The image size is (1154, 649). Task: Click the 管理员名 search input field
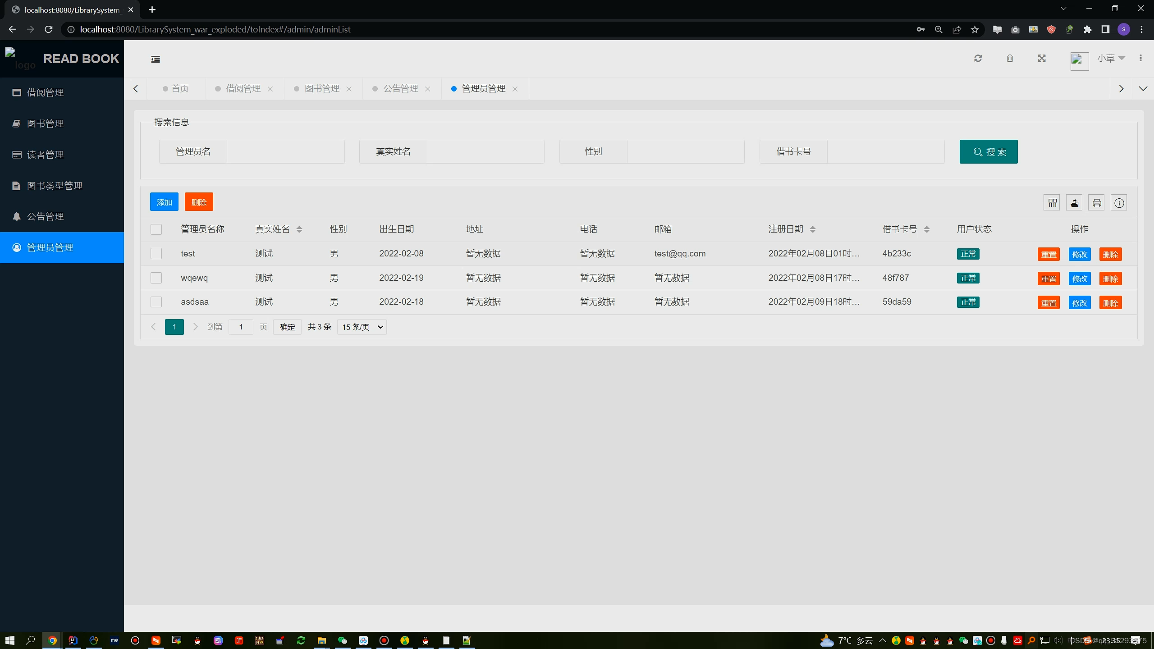pos(285,152)
